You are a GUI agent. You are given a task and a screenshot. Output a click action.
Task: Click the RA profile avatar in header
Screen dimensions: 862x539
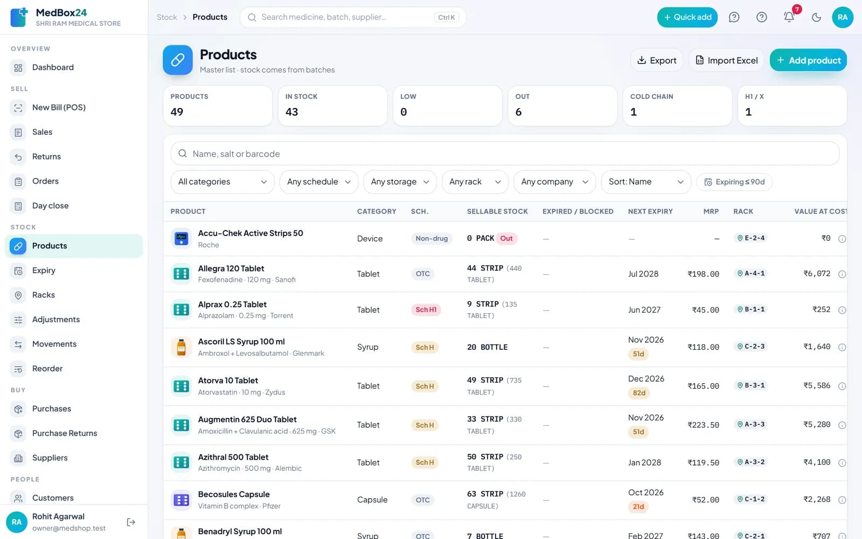[843, 17]
